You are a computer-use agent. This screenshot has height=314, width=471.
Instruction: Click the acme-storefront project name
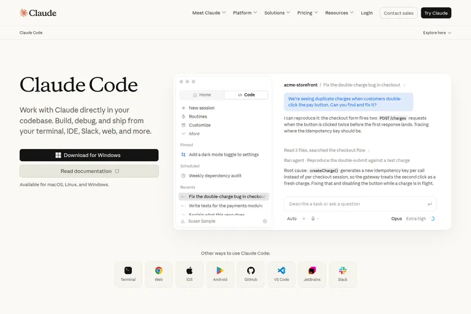pos(301,85)
